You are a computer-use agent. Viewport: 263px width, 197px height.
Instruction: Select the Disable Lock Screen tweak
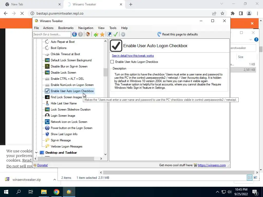63,73
